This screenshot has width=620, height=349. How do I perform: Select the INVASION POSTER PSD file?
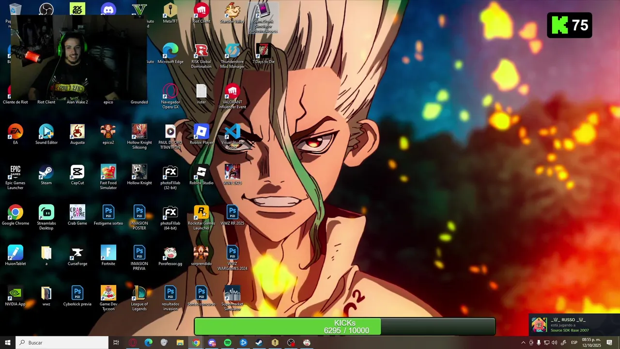(x=139, y=218)
